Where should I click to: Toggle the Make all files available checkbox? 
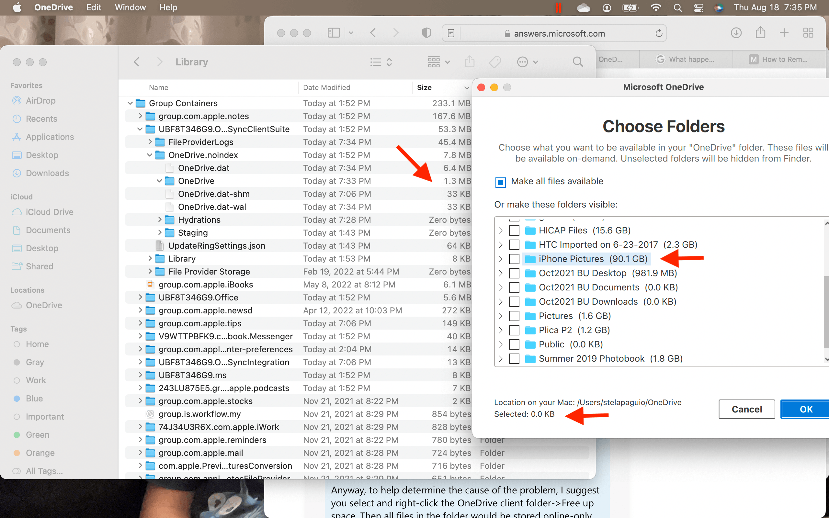click(501, 182)
